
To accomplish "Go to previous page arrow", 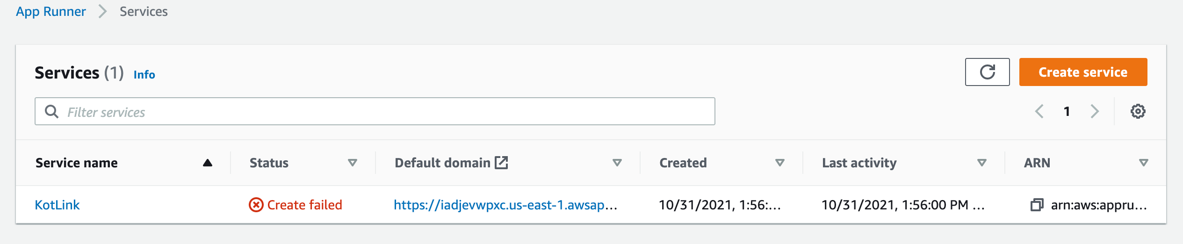I will (x=1039, y=111).
